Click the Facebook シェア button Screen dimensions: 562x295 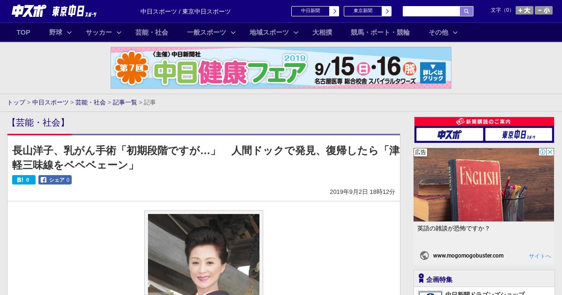55,180
